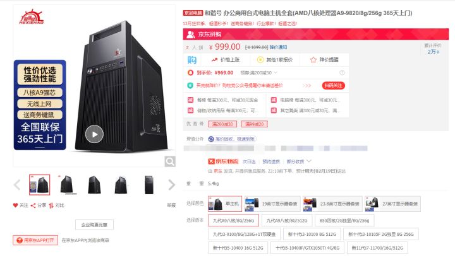Show next thumbnails with right arrow
Viewport: 455px width, 256px height.
click(171, 185)
